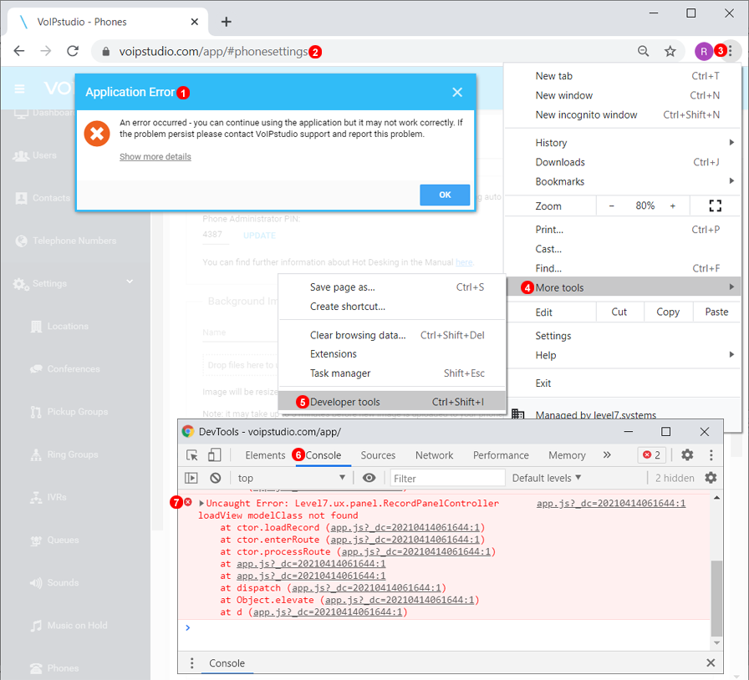Click the orange error icon in dialog

[97, 133]
